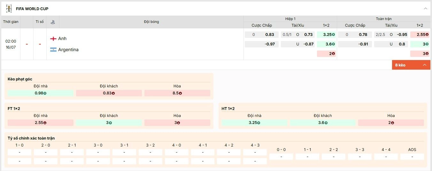The image size is (432, 171).
Task: Select the odds cell under 3 - 3
Action: point(360,157)
